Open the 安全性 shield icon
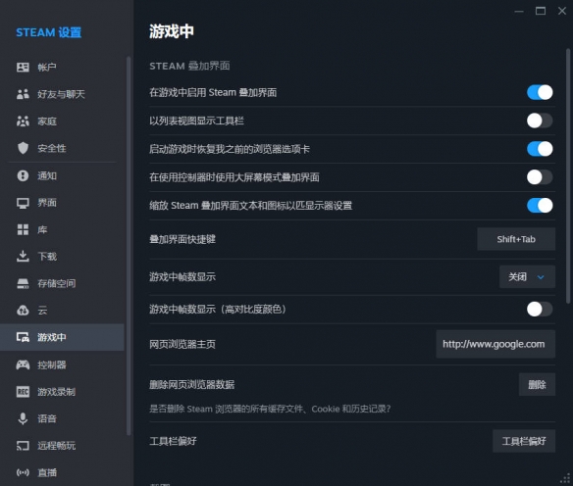The width and height of the screenshot is (573, 486). pyautogui.click(x=23, y=148)
